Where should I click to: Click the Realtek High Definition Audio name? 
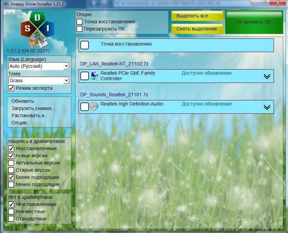click(132, 104)
